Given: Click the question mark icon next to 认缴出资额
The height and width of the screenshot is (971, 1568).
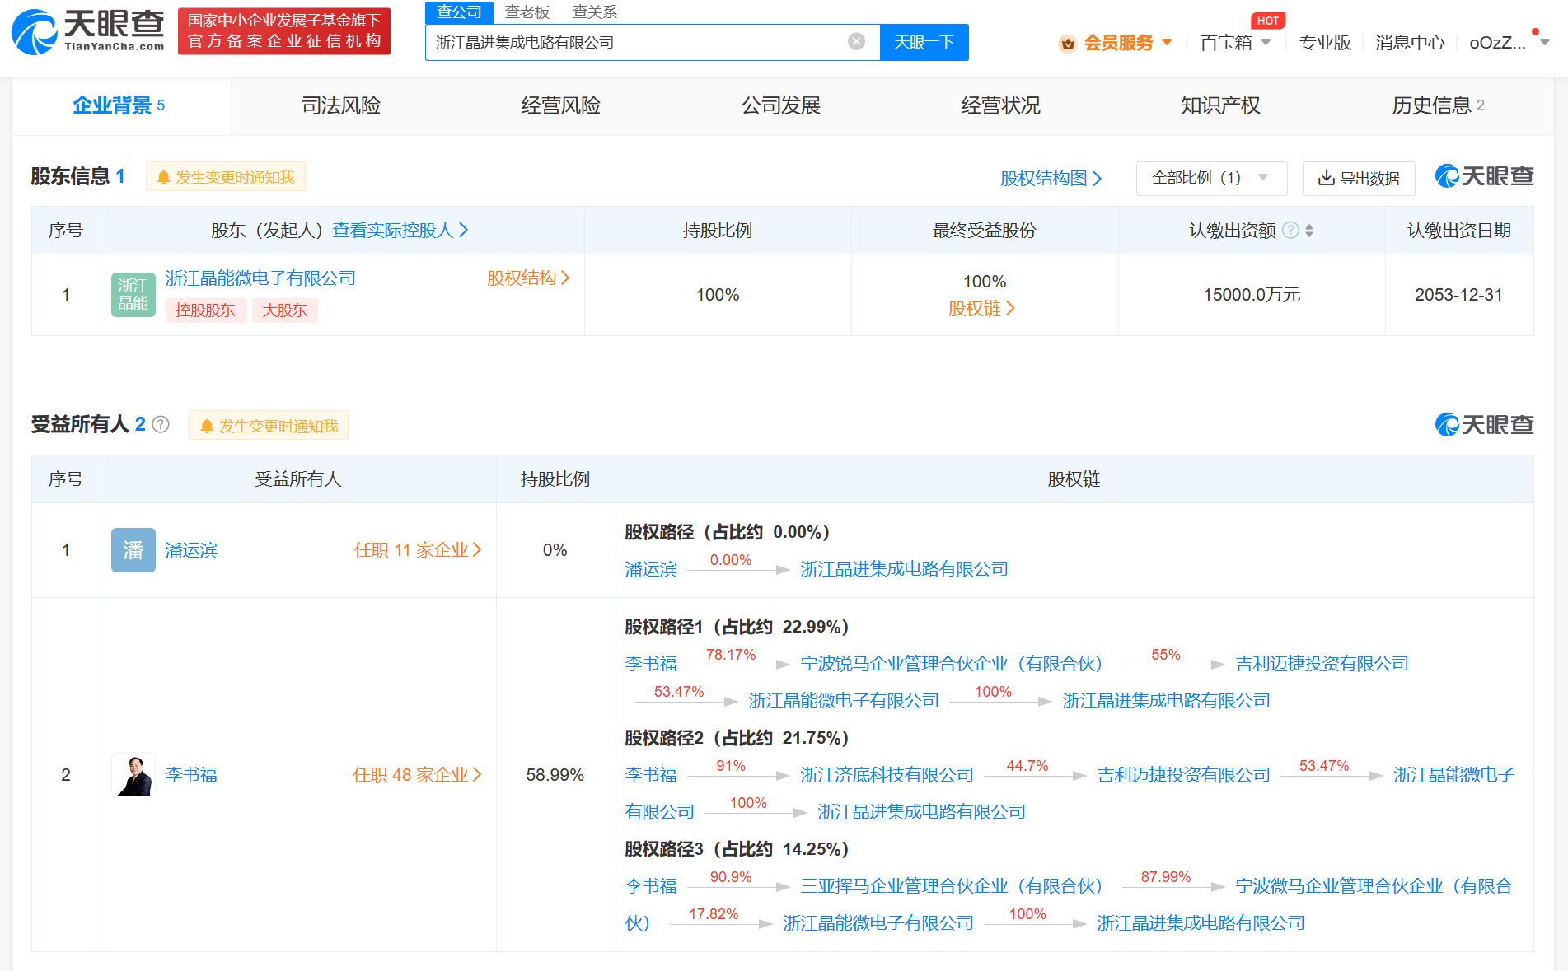Looking at the screenshot, I should coord(1291,231).
